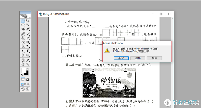Select the Crop tool
Viewport: 201px width, 108px height.
point(23,29)
